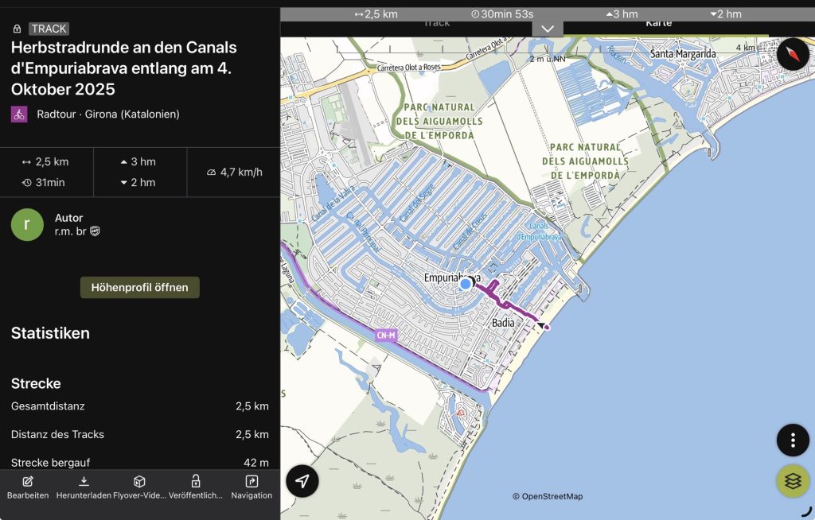Open the map layers selector
Viewport: 815px width, 520px height.
tap(793, 481)
